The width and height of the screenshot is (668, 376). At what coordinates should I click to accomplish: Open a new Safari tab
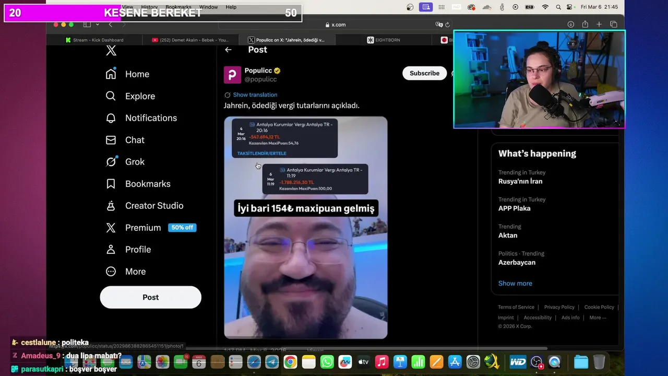coord(599,25)
